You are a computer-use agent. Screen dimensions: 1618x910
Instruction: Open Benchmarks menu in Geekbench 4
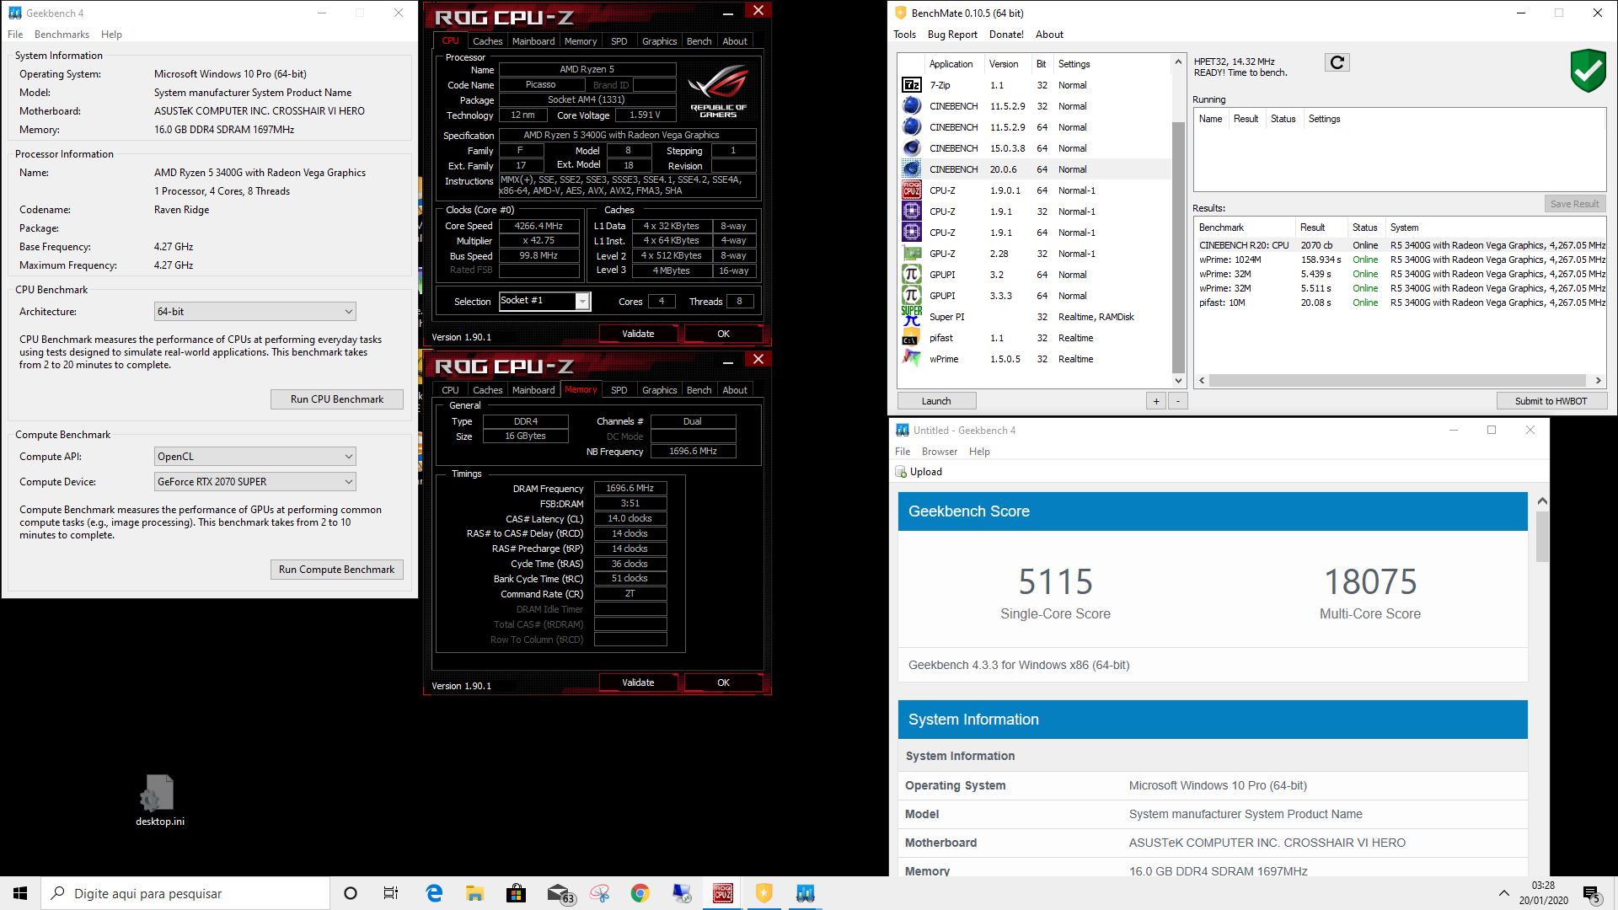(x=62, y=35)
